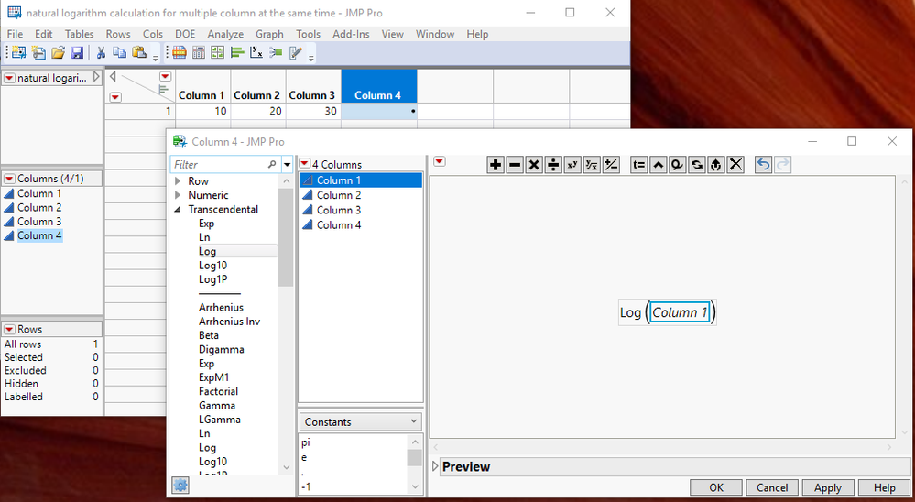Image resolution: width=915 pixels, height=502 pixels.
Task: Click the switch terms circular arrows icon
Action: (697, 165)
